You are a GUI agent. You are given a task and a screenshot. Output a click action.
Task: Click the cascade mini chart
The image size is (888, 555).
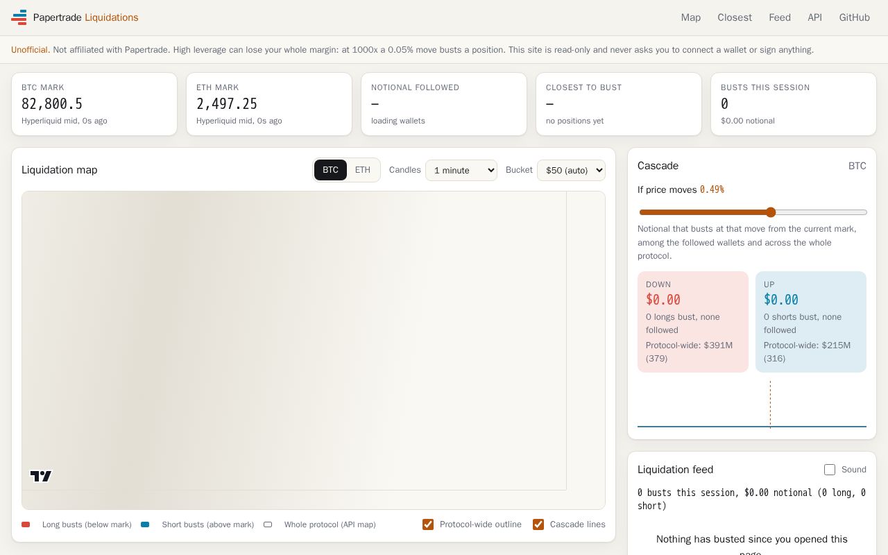click(x=752, y=404)
